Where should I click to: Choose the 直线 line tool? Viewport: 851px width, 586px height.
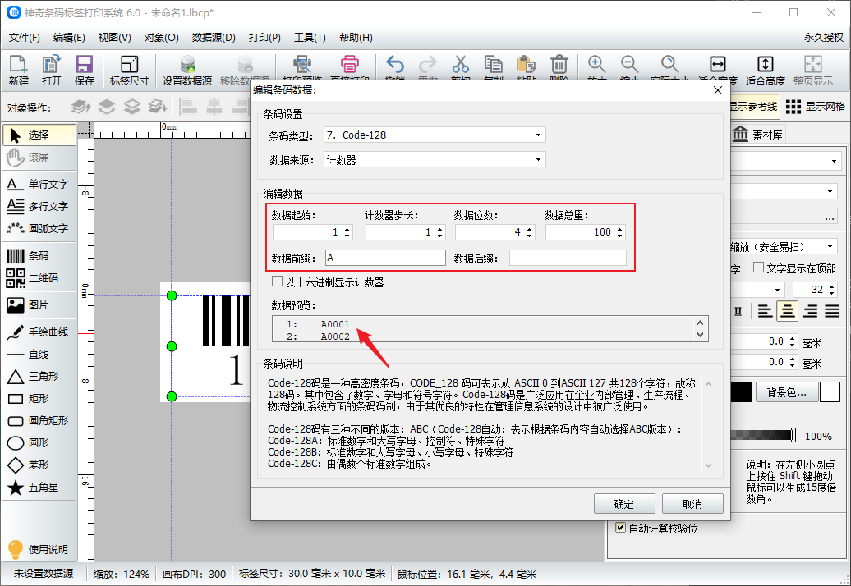[x=28, y=355]
